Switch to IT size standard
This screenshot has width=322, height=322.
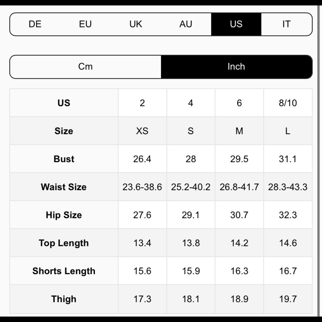287,24
